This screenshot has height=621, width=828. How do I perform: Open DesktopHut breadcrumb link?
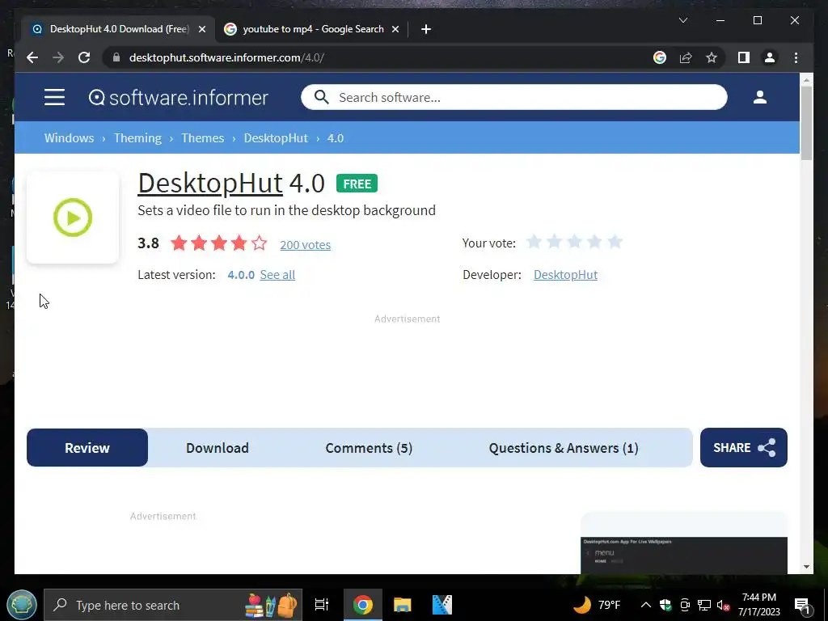[x=276, y=137]
